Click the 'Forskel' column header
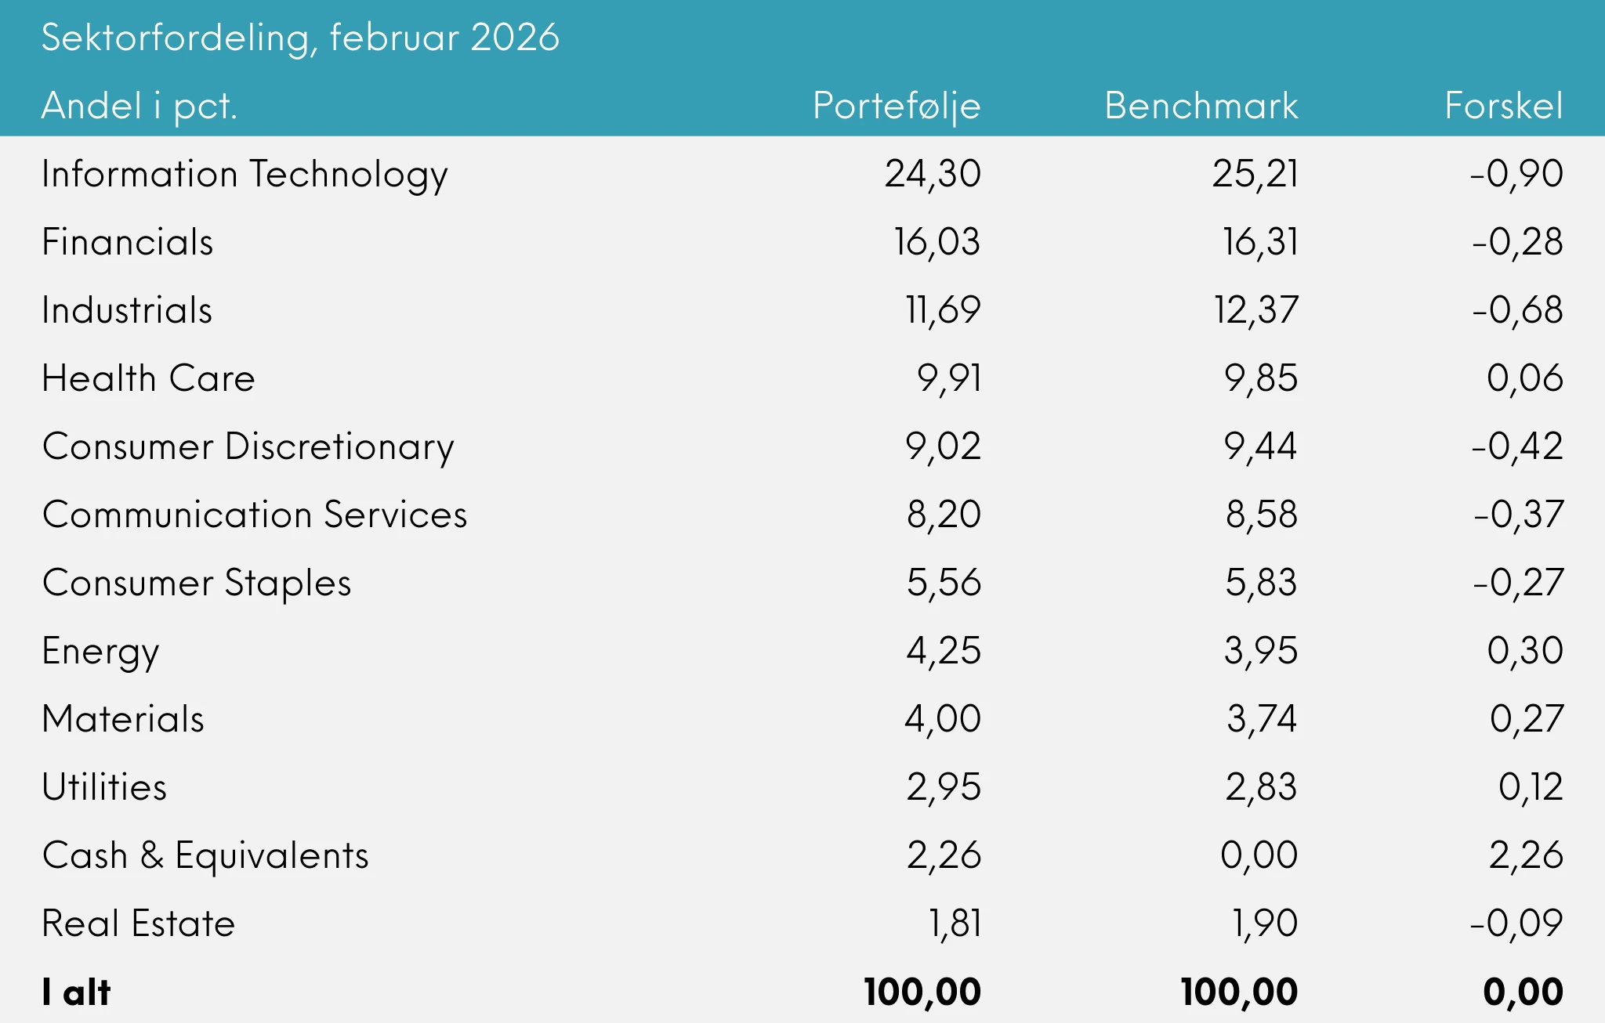The height and width of the screenshot is (1023, 1605). click(1503, 106)
